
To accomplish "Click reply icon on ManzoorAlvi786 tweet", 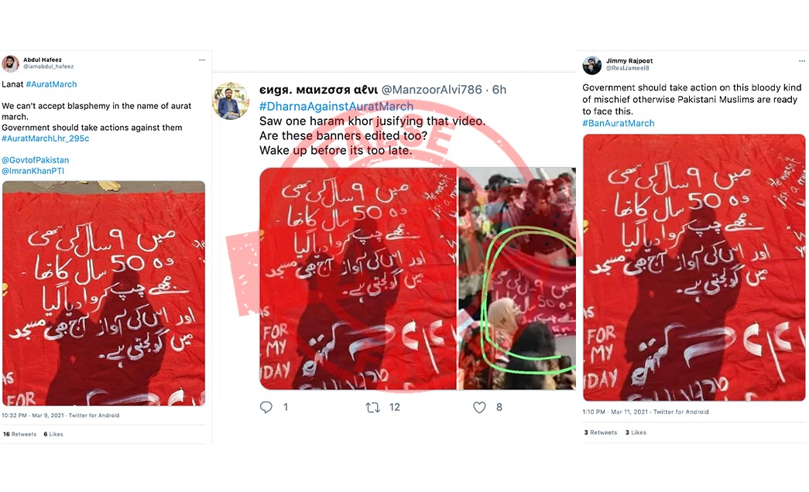I will click(x=266, y=408).
